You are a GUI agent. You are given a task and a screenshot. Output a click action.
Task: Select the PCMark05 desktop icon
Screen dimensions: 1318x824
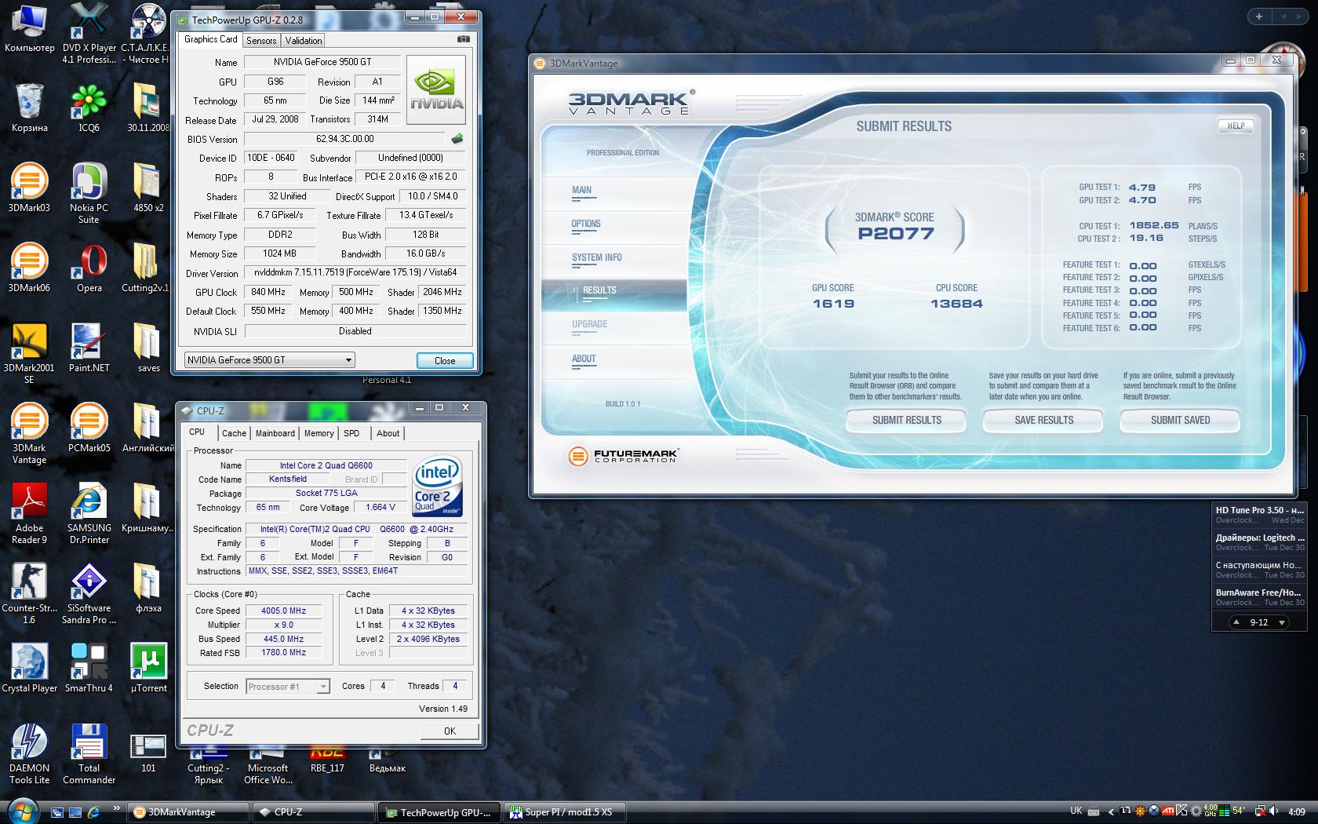click(x=89, y=427)
